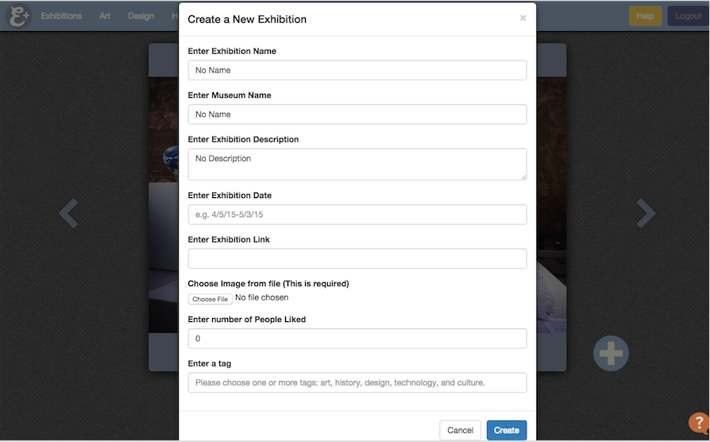Focus the Museum Name field
This screenshot has height=442, width=710.
357,114
